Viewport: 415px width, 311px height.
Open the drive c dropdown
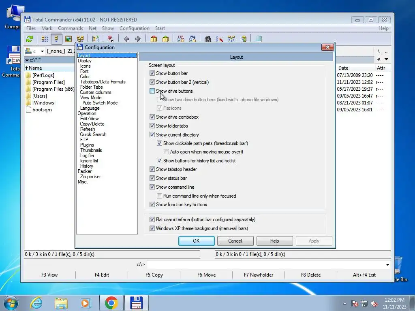[x=42, y=51]
